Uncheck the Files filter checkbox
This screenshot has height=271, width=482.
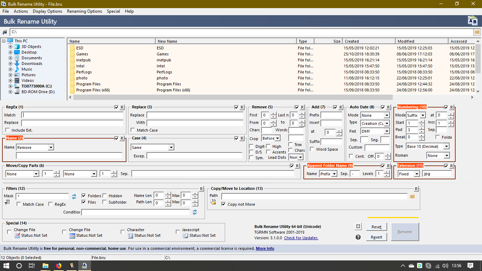click(84, 202)
